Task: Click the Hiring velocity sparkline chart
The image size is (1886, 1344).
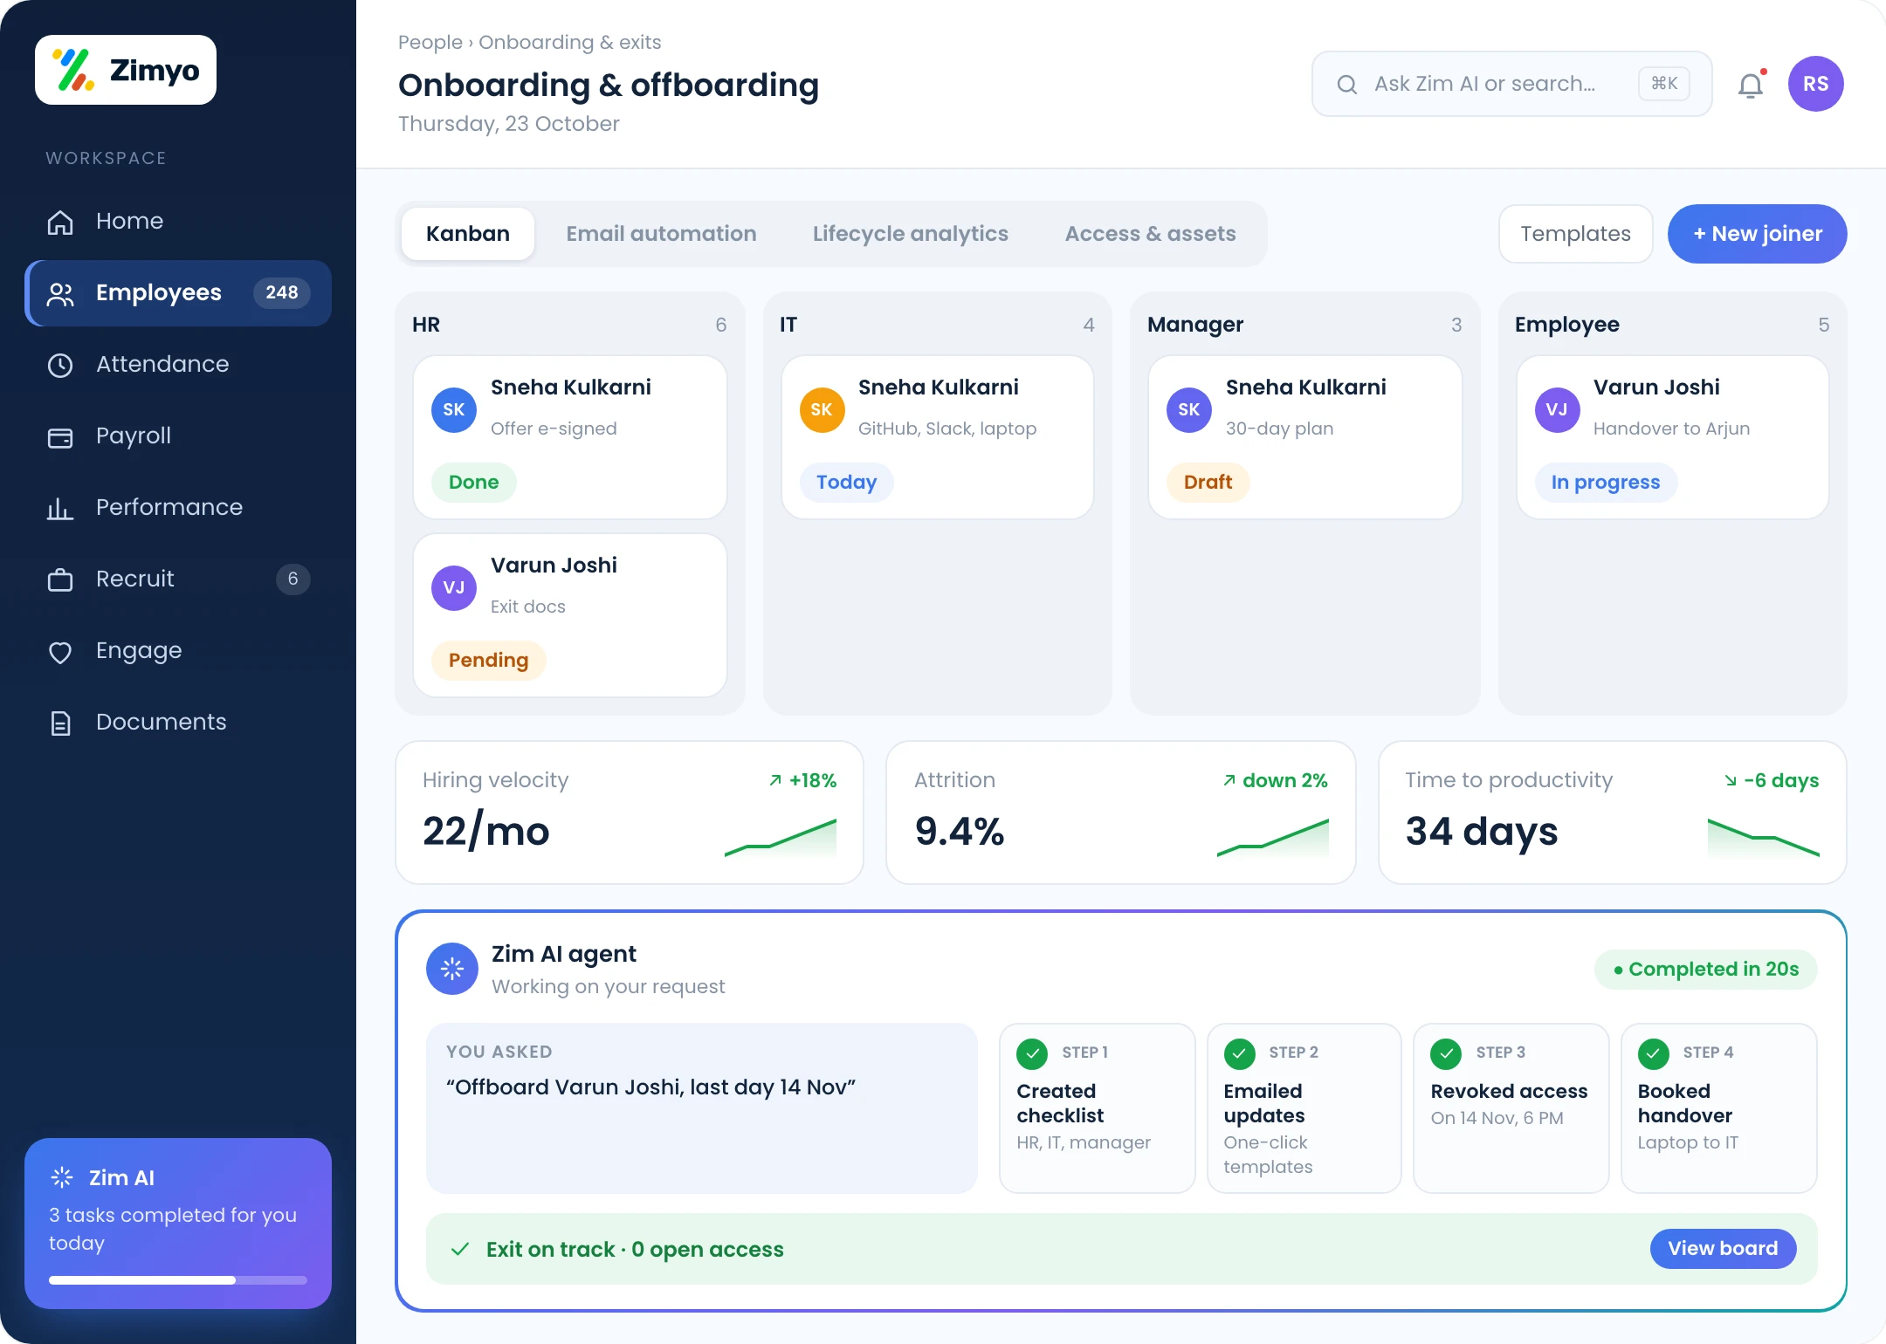Action: [x=781, y=838]
